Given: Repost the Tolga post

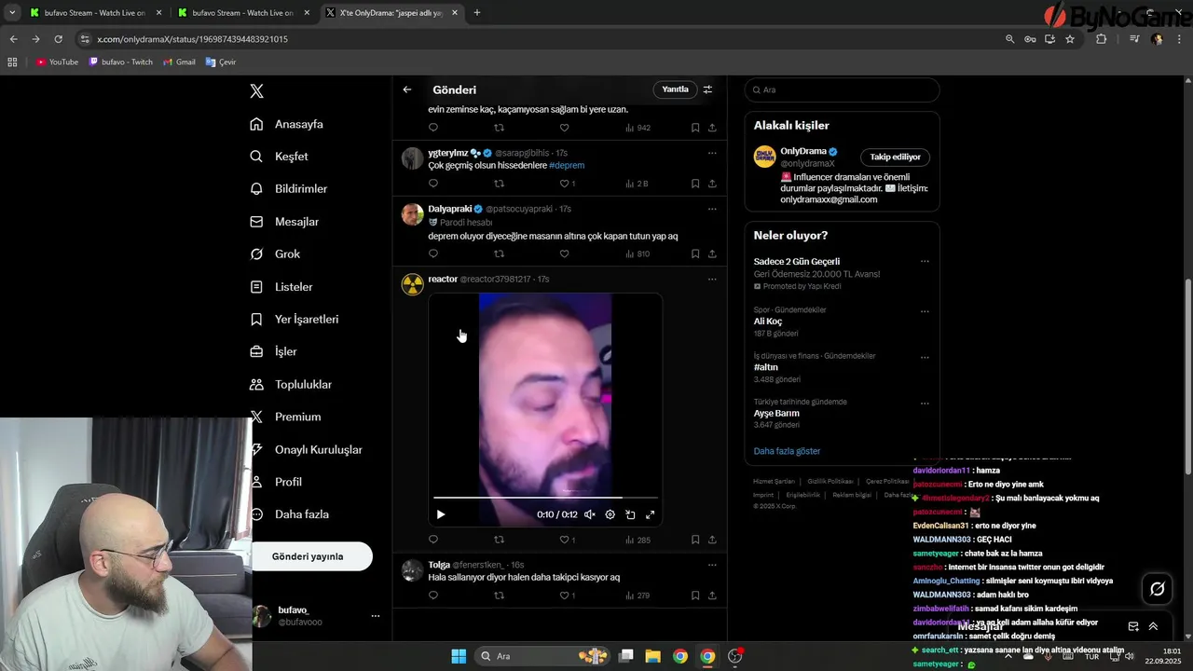Looking at the screenshot, I should (499, 596).
